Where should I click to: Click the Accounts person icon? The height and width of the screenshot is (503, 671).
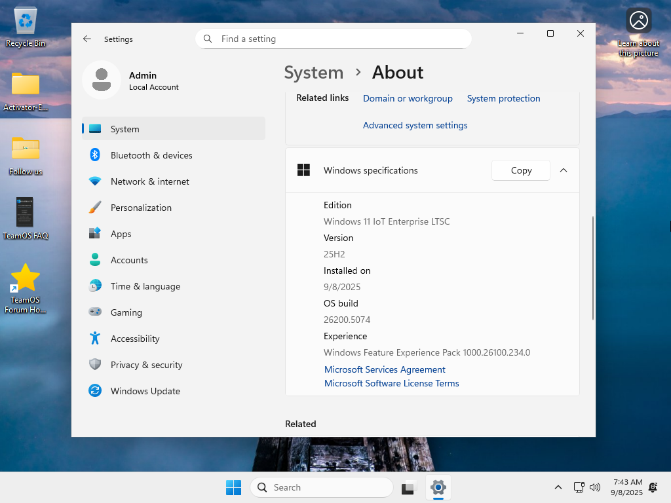pyautogui.click(x=95, y=259)
